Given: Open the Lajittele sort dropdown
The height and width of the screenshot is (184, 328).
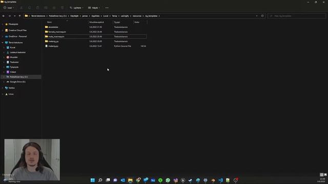Looking at the screenshot, I should [76, 8].
